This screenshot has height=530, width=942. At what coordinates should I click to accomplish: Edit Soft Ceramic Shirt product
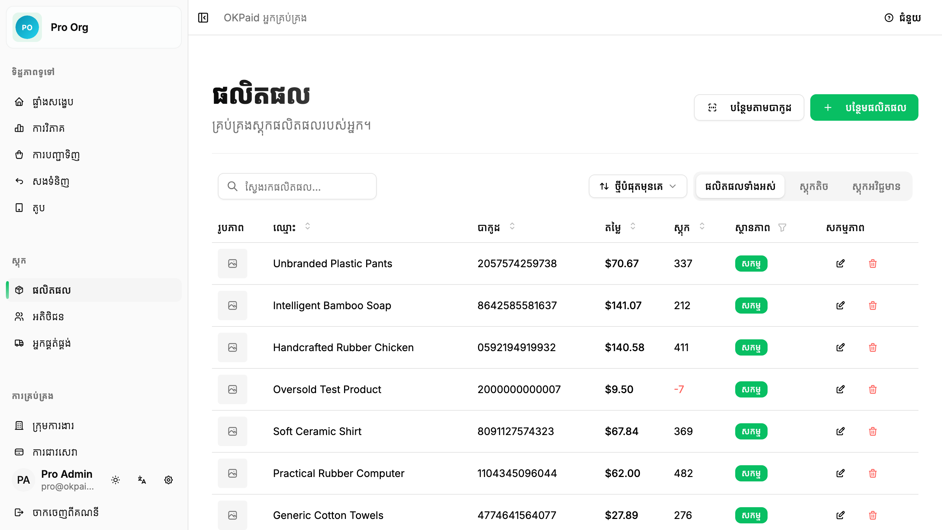click(x=840, y=431)
